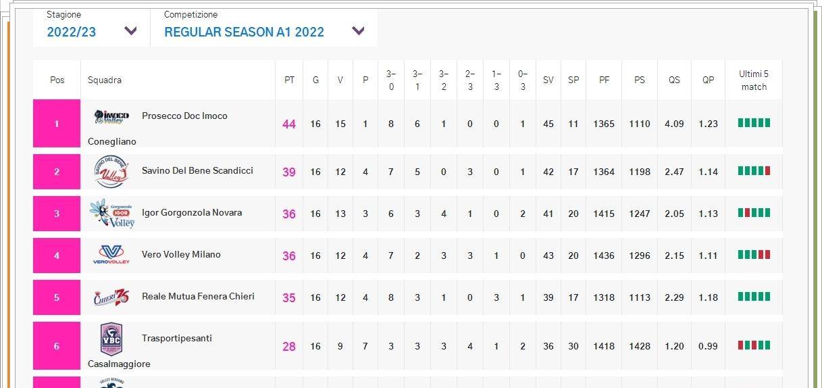Click the PT column header
The height and width of the screenshot is (388, 822).
(289, 80)
